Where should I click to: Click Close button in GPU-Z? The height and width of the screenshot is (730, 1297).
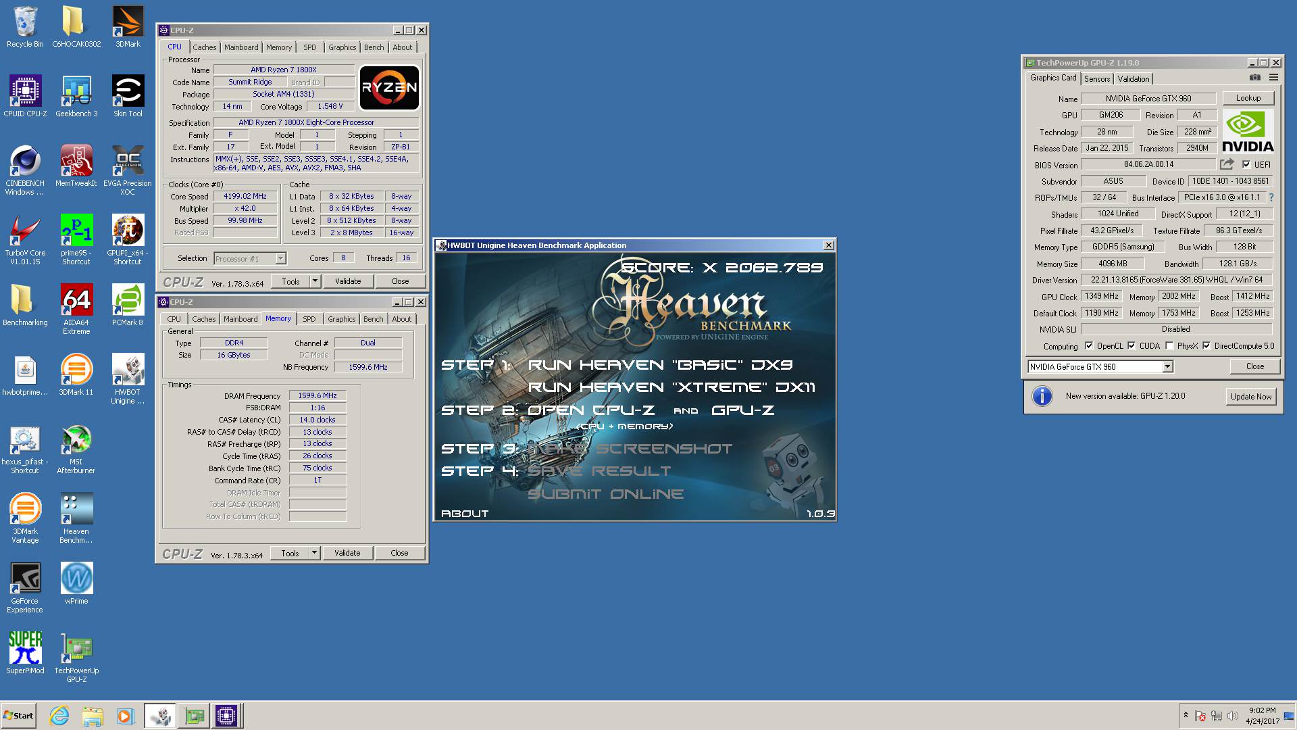pyautogui.click(x=1255, y=366)
